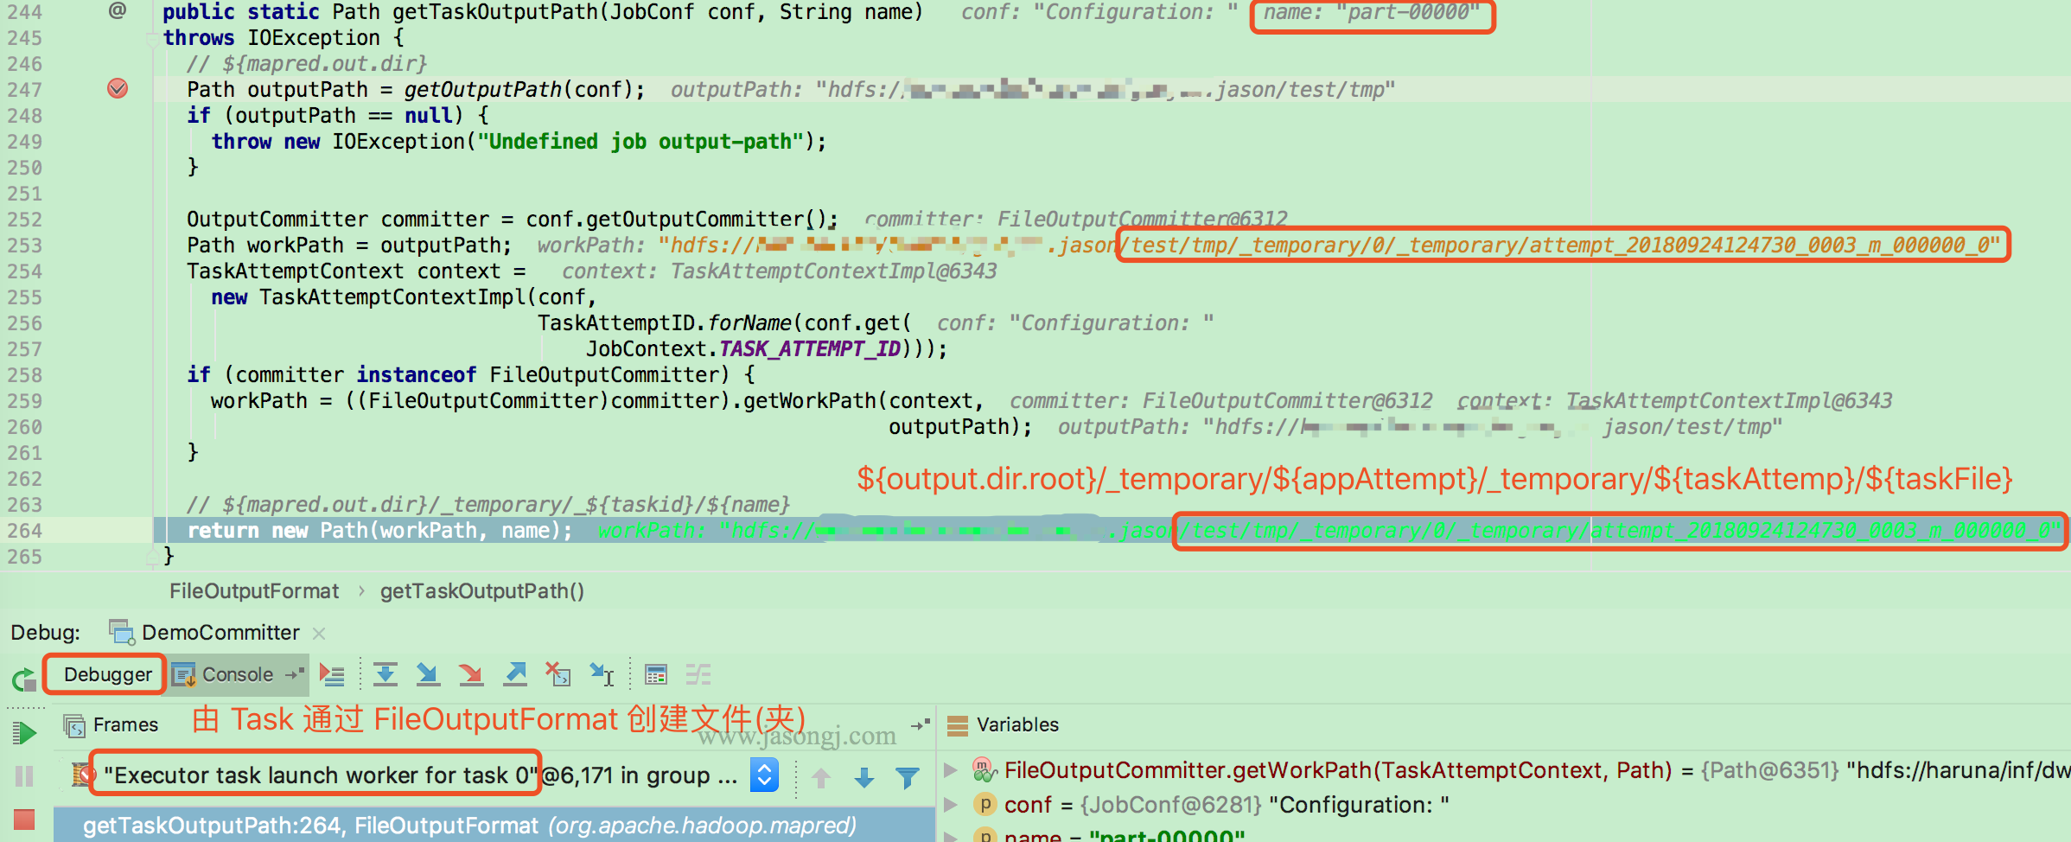This screenshot has height=842, width=2071.
Task: Click the Step Out debugger icon
Action: click(x=515, y=674)
